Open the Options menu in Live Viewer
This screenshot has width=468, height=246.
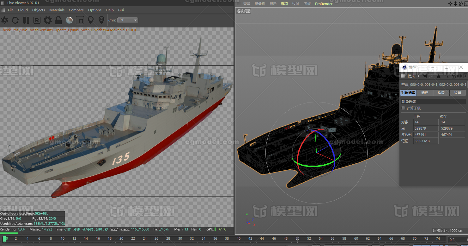pyautogui.click(x=95, y=10)
